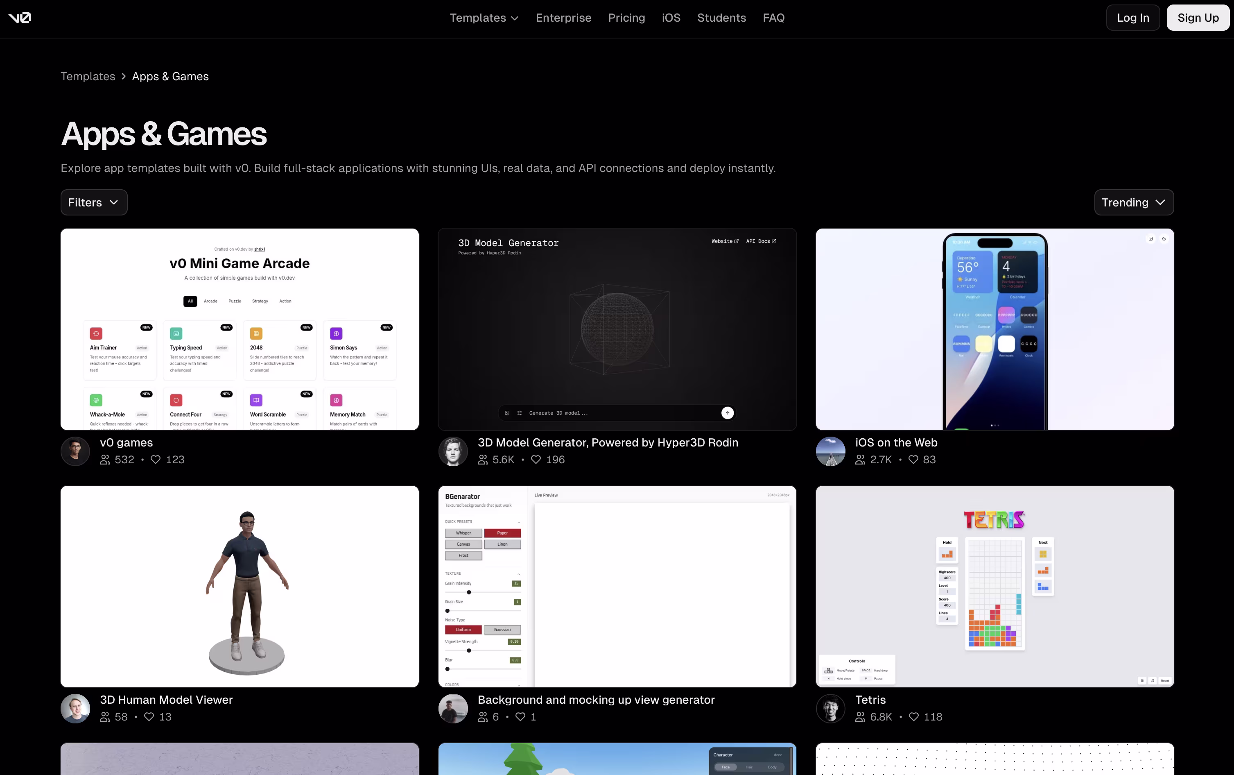Click the Typing Speed game icon

click(x=176, y=334)
